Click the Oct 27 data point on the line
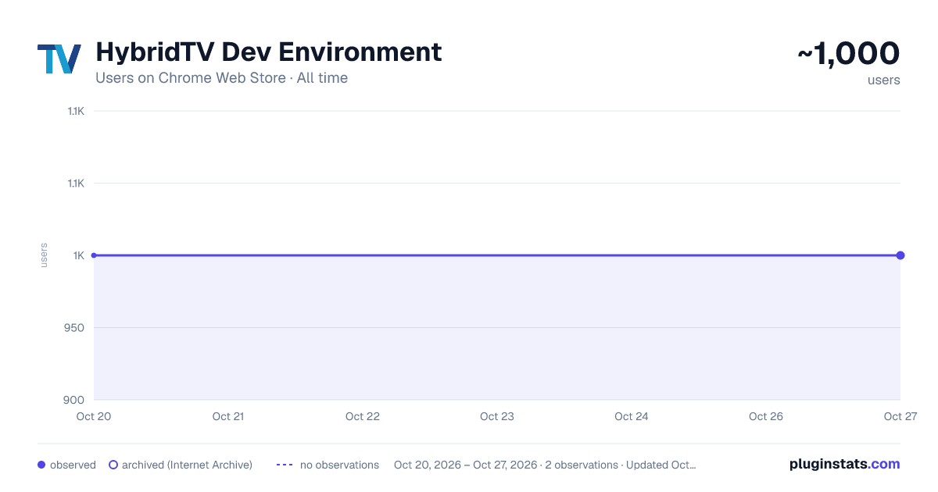This screenshot has width=938, height=492. [x=900, y=255]
